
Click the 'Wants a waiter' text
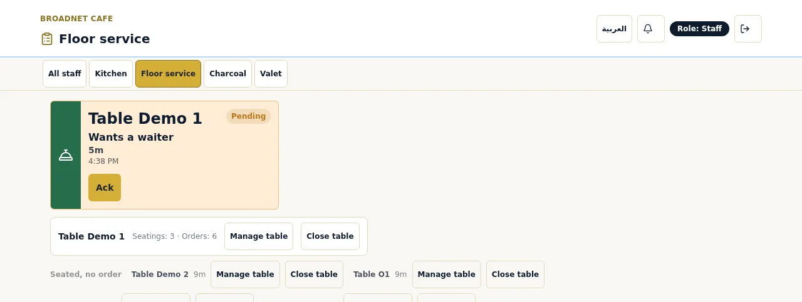pyautogui.click(x=131, y=137)
